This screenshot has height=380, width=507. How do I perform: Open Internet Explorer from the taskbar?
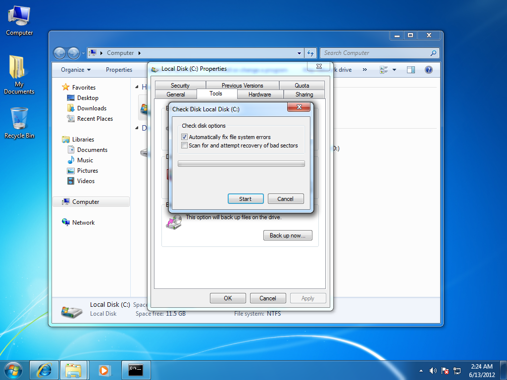(x=44, y=370)
